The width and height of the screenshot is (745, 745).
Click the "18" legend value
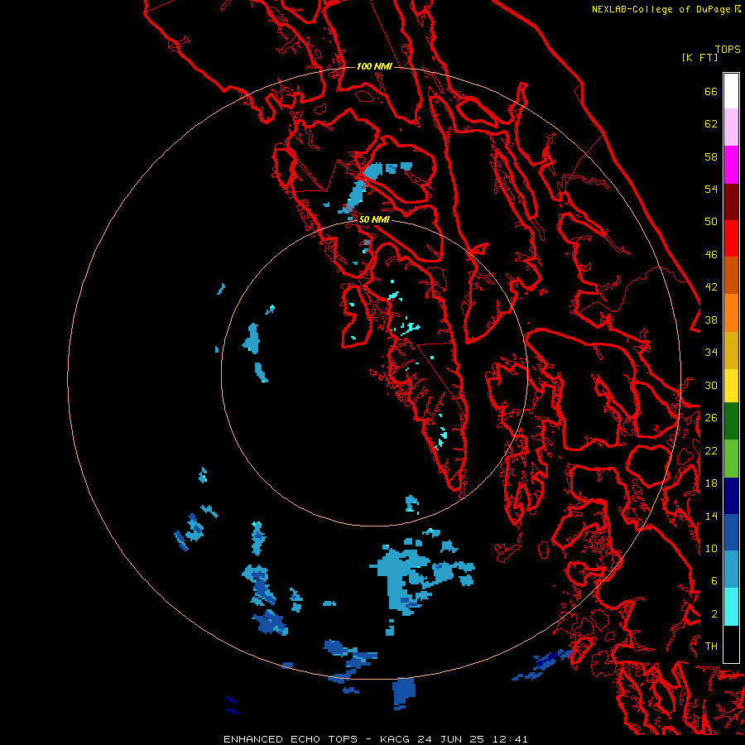[711, 483]
